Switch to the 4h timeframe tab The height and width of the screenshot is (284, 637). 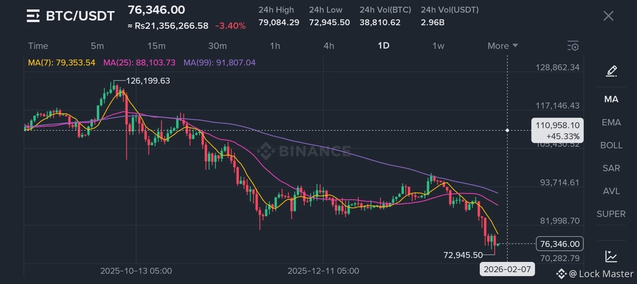click(329, 46)
